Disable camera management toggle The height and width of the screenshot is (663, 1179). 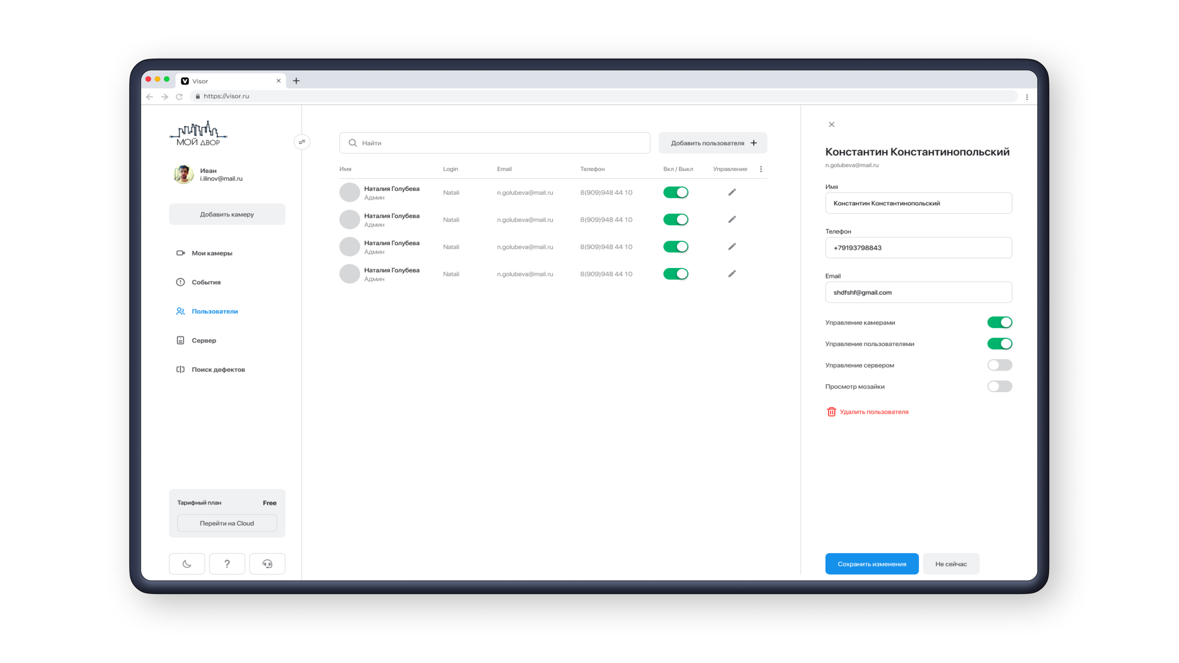pyautogui.click(x=999, y=322)
